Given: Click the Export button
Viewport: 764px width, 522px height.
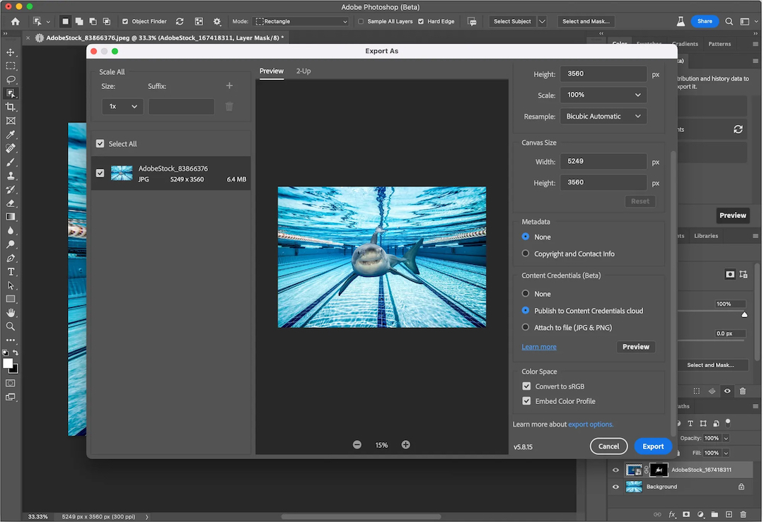Looking at the screenshot, I should [652, 446].
